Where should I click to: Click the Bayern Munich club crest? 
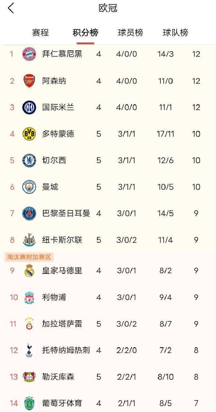pyautogui.click(x=29, y=54)
